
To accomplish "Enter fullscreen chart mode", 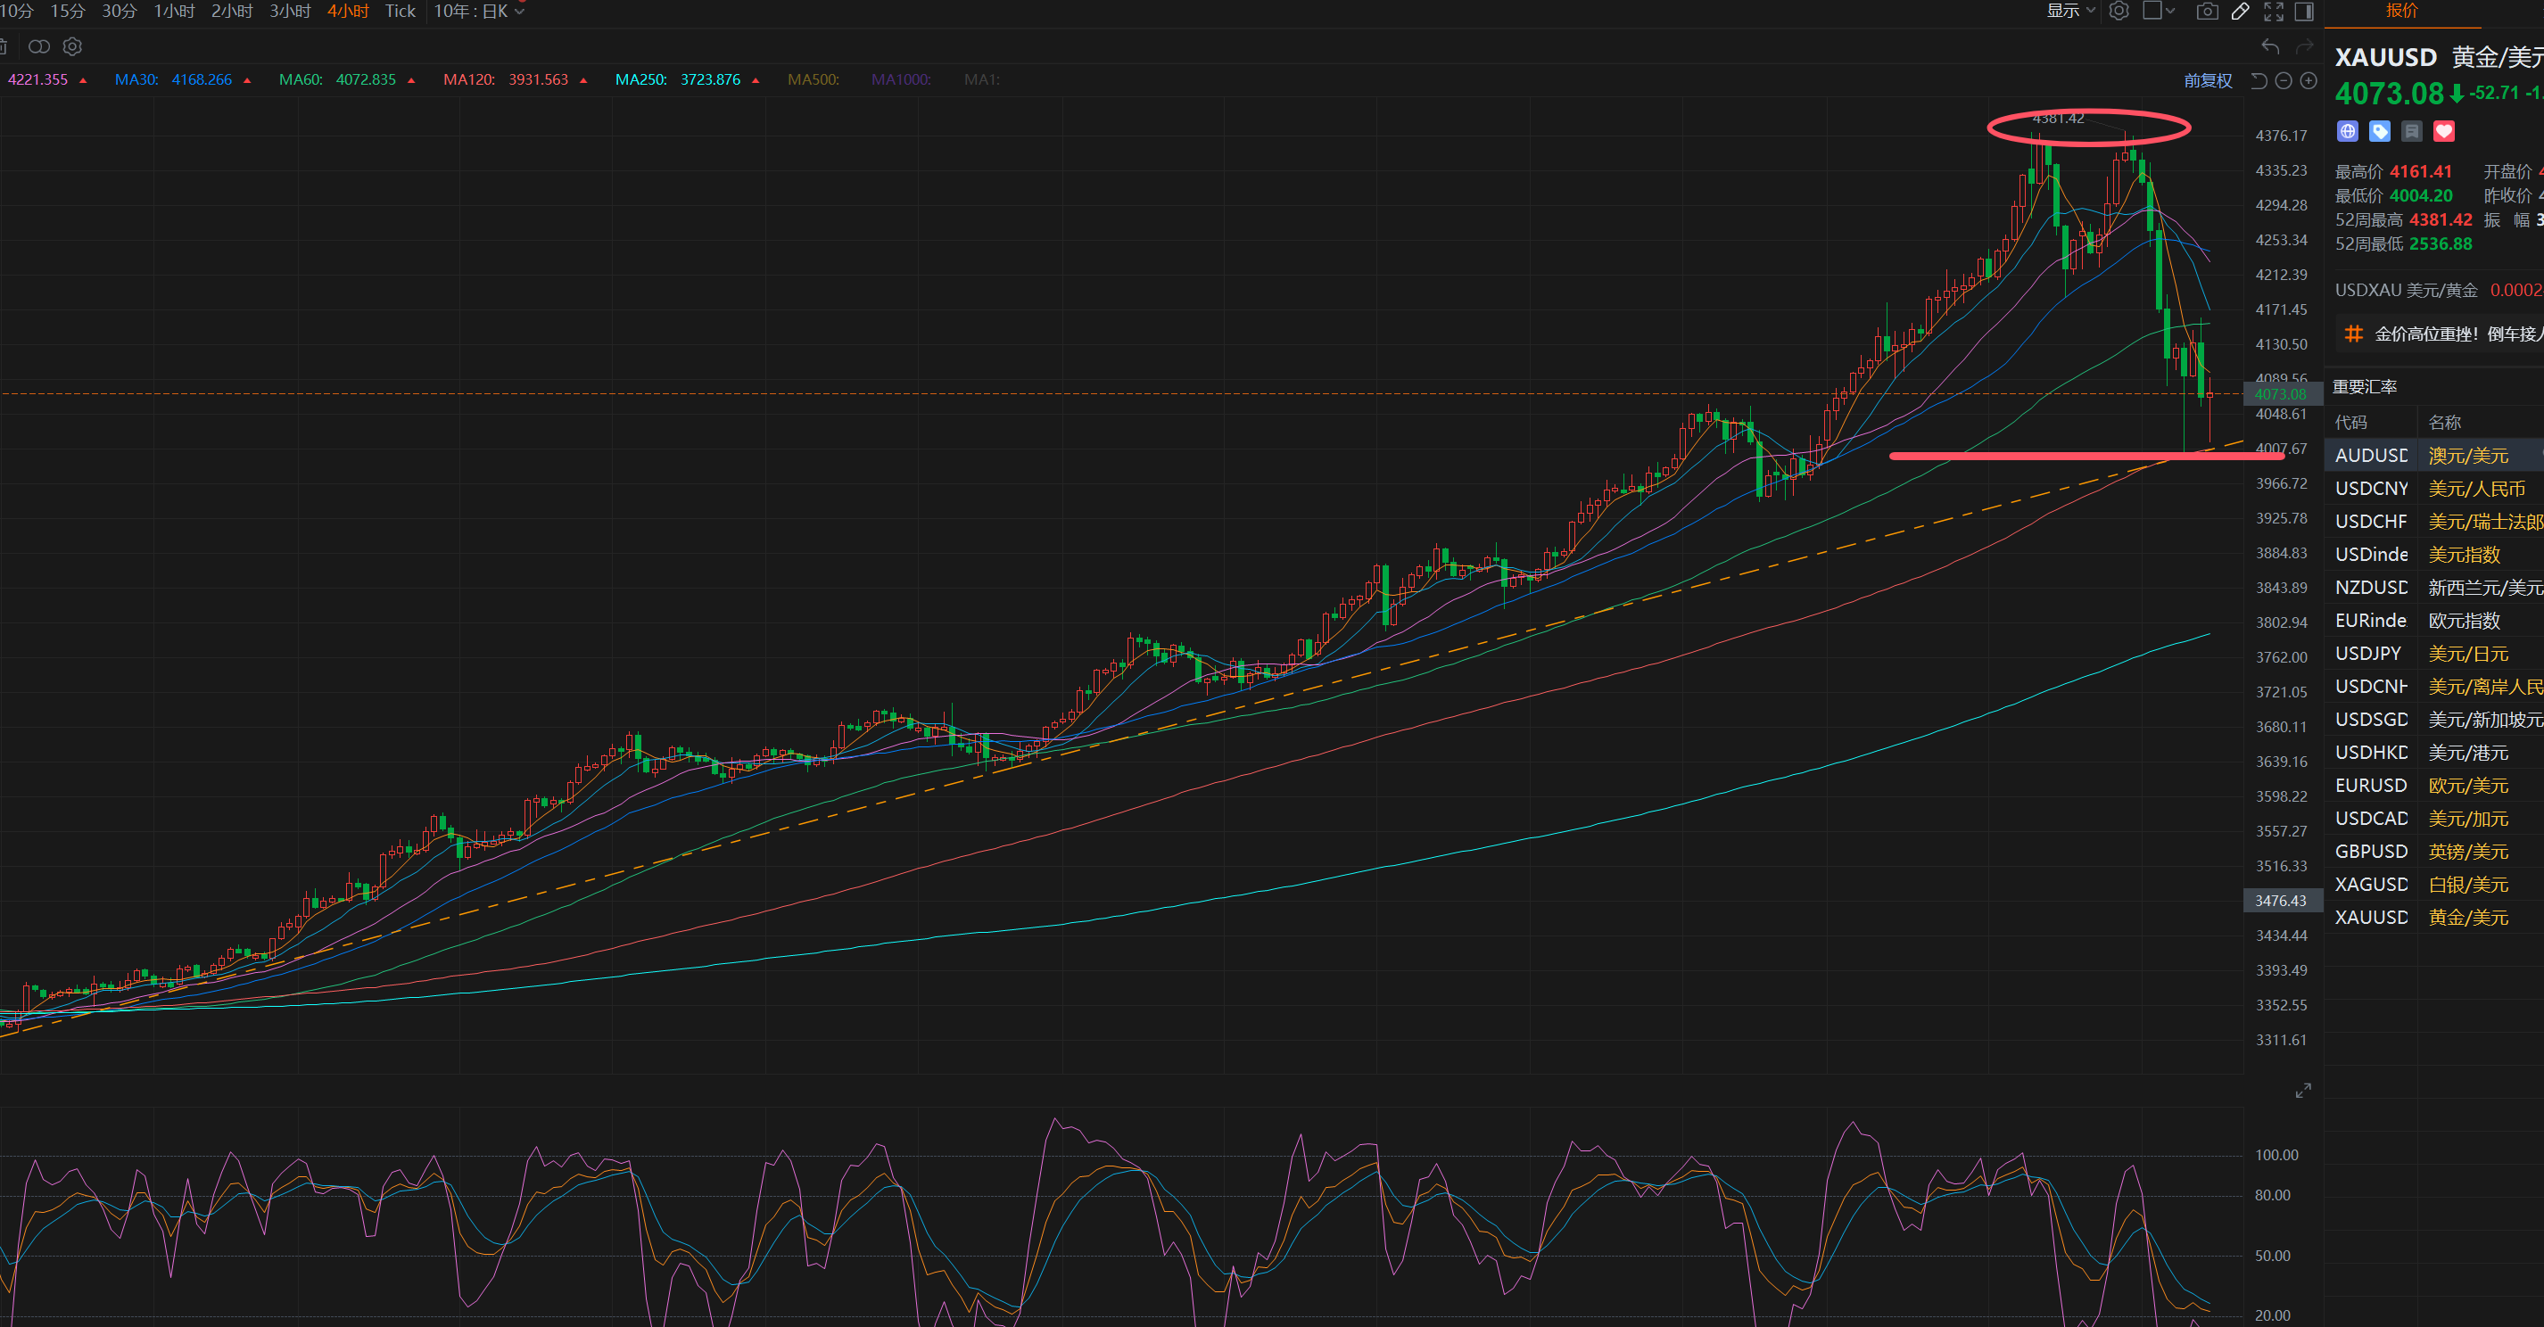I will (x=2274, y=11).
